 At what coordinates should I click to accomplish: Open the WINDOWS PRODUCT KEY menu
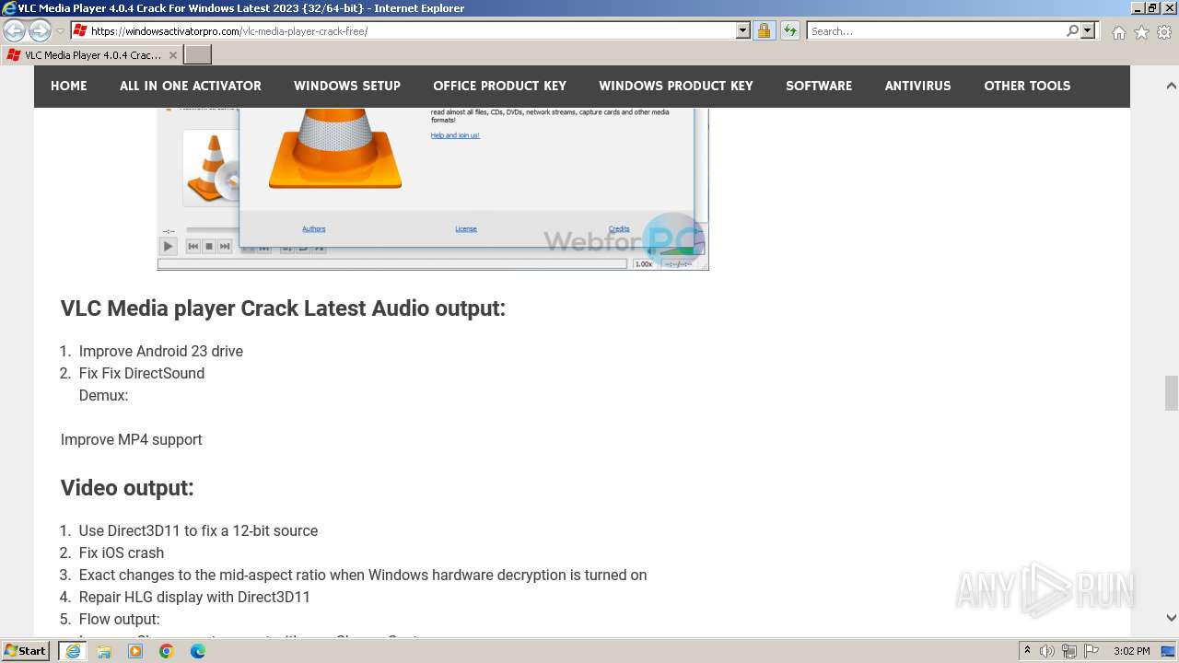pyautogui.click(x=676, y=86)
